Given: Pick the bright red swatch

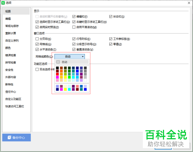Looking at the screenshot, I should click(58, 74).
